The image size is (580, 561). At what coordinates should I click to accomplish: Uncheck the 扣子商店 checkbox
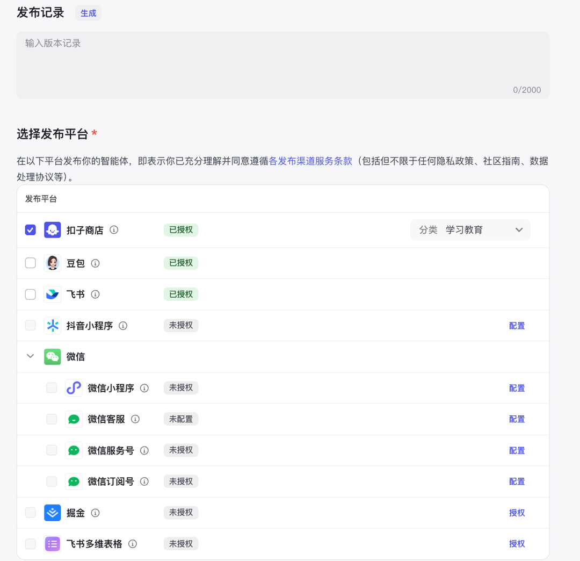30,230
